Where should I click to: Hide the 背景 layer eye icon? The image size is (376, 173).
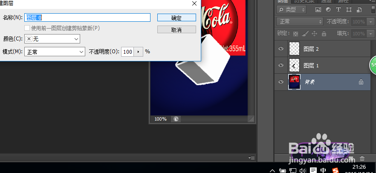[281, 82]
